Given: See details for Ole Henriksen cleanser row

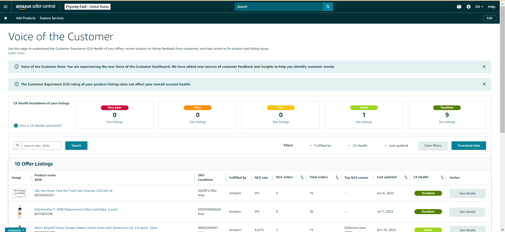Looking at the screenshot, I should (x=467, y=193).
